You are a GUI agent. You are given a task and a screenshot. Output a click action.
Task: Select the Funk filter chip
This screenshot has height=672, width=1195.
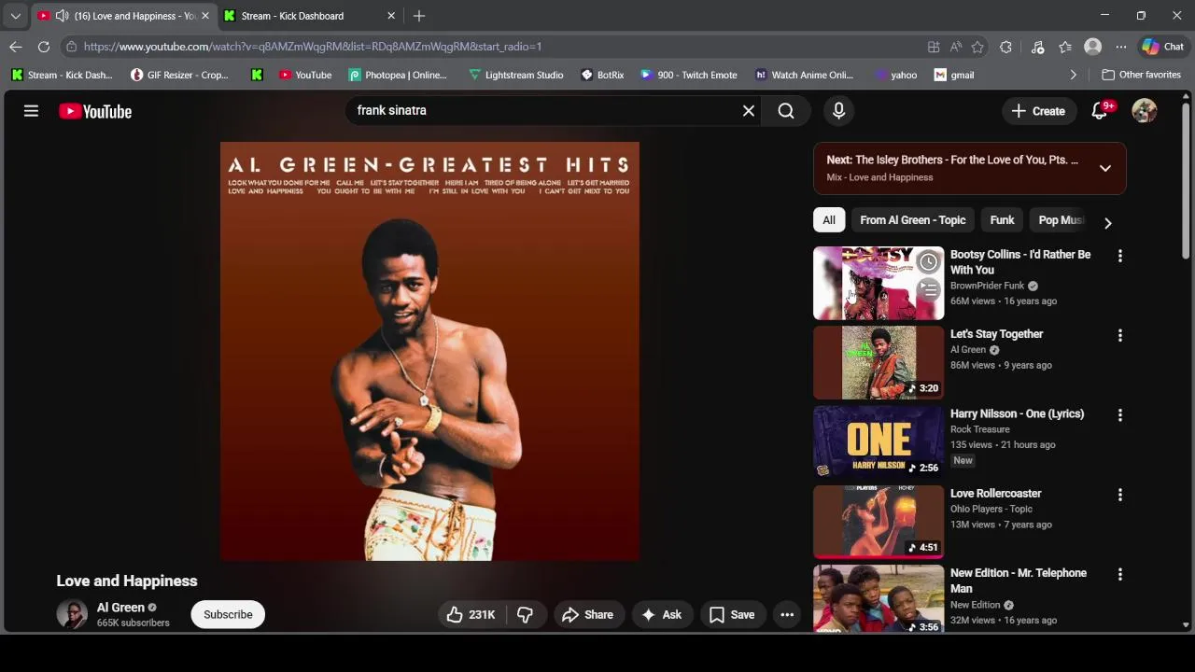(x=1002, y=220)
